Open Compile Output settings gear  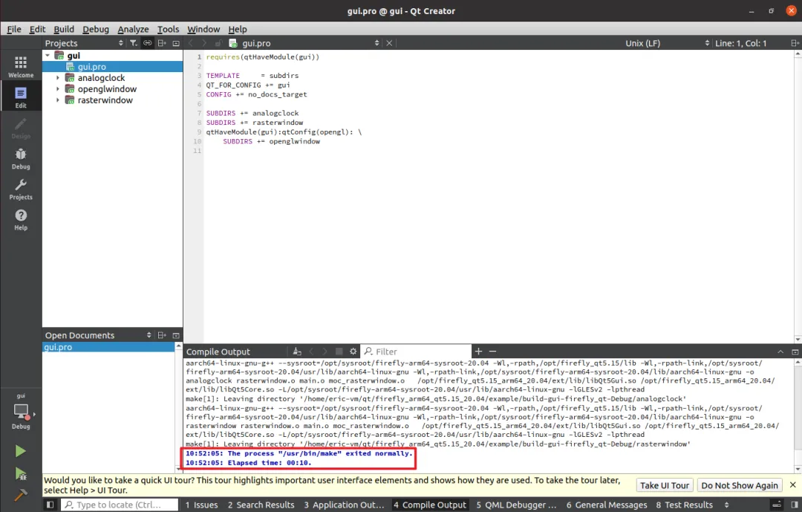point(353,351)
